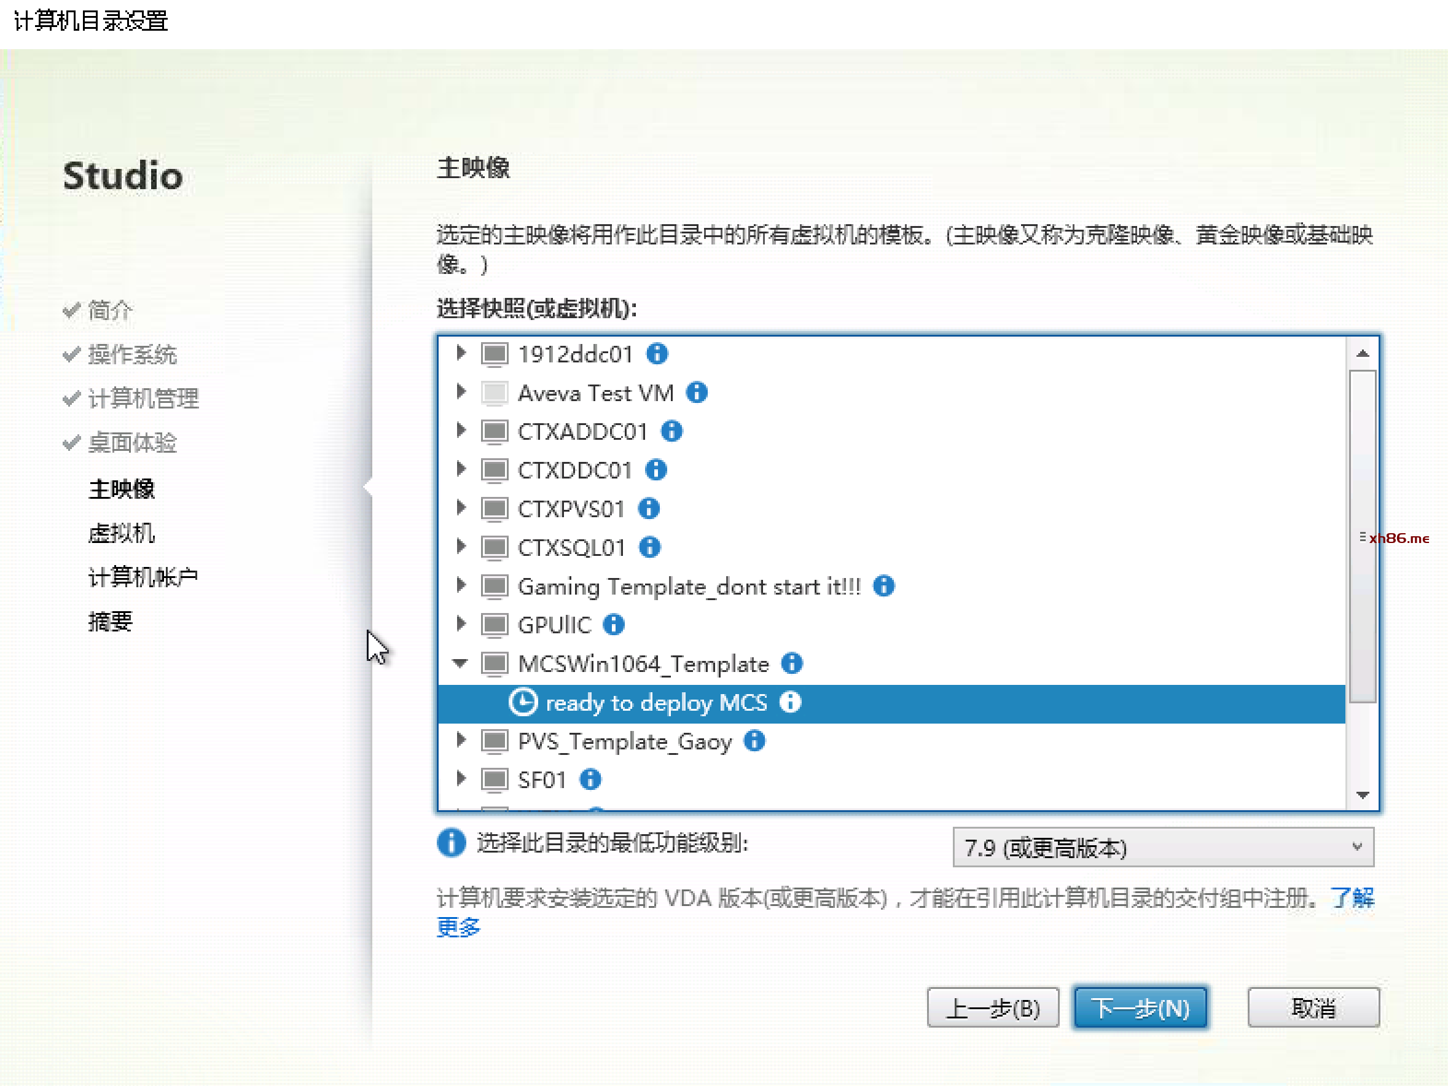This screenshot has height=1086, width=1448.
Task: Select the GPUIIC virtual machine
Action: [x=554, y=625]
